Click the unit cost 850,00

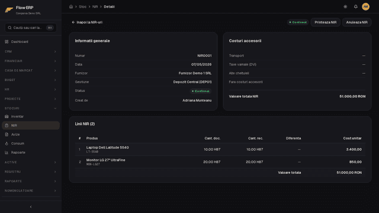click(x=355, y=162)
